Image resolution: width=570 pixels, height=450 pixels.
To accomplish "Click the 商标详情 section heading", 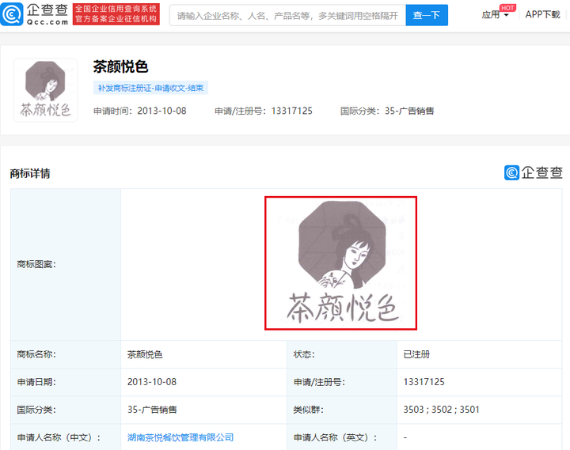I will pos(30,174).
